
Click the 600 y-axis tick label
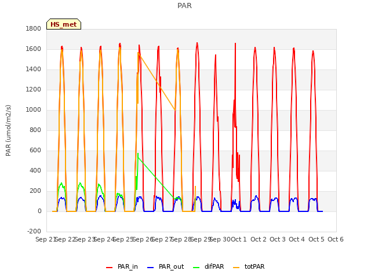[35, 151]
